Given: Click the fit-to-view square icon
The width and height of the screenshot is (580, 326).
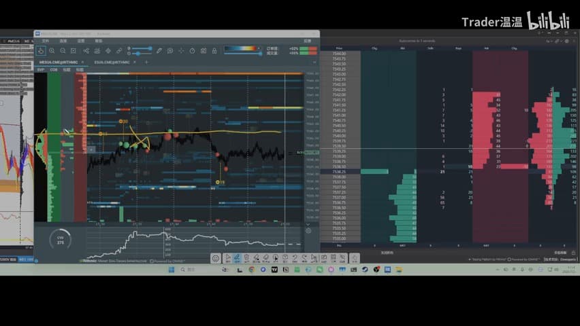Looking at the screenshot, I should pyautogui.click(x=74, y=51).
